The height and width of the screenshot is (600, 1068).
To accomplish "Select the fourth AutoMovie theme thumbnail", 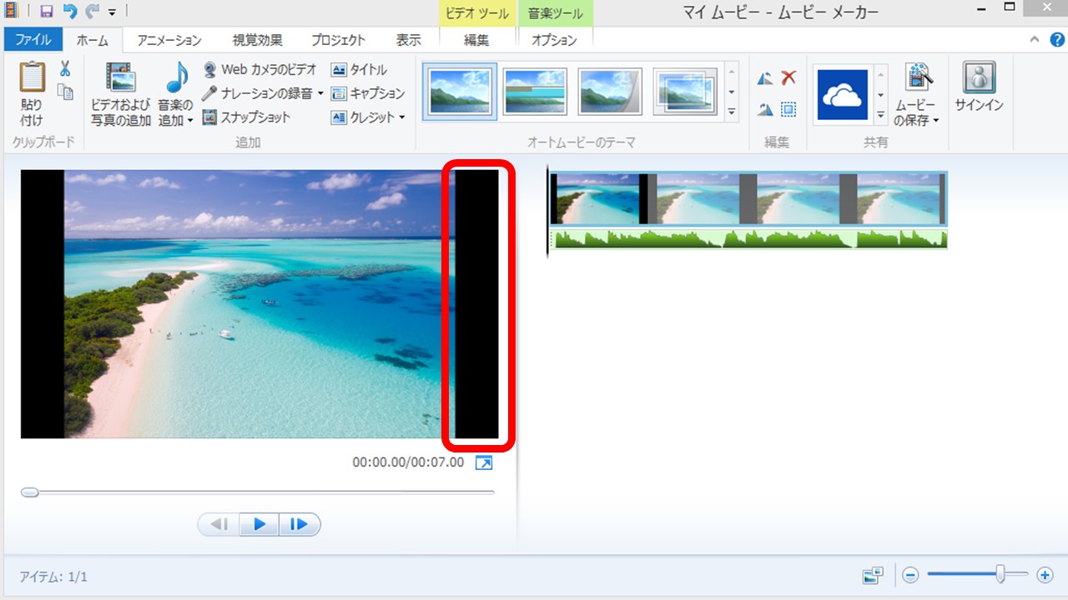I will click(685, 92).
